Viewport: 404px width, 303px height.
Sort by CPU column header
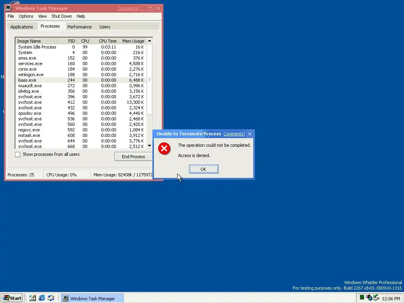pos(84,41)
